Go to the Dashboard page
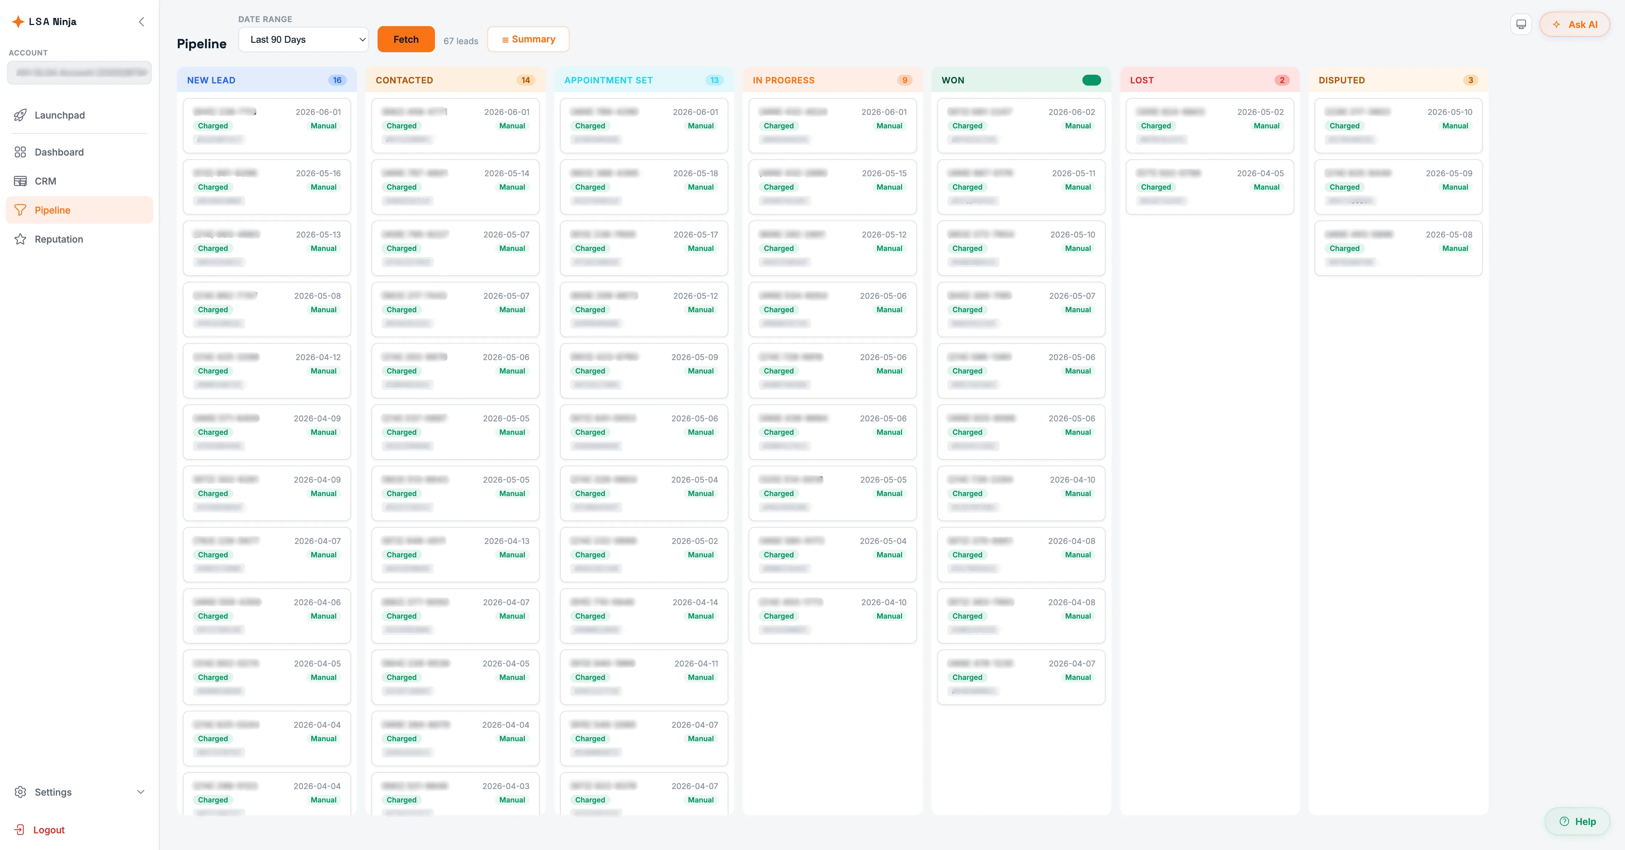The height and width of the screenshot is (850, 1625). click(x=79, y=152)
